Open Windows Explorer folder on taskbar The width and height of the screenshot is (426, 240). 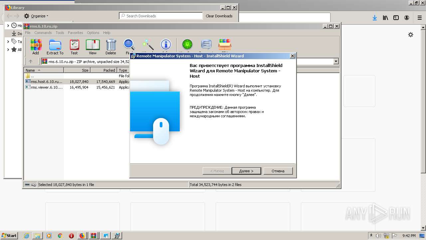(38, 236)
